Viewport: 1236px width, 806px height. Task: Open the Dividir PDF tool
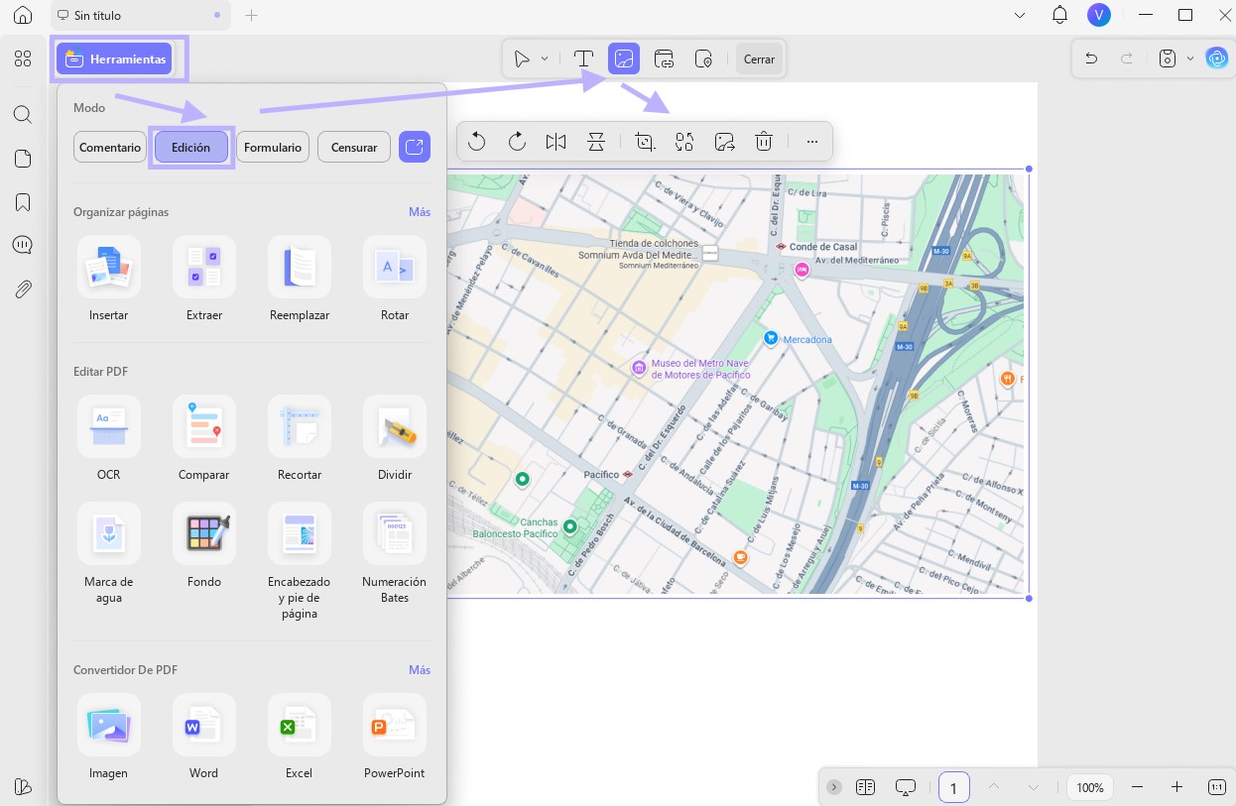pos(395,437)
